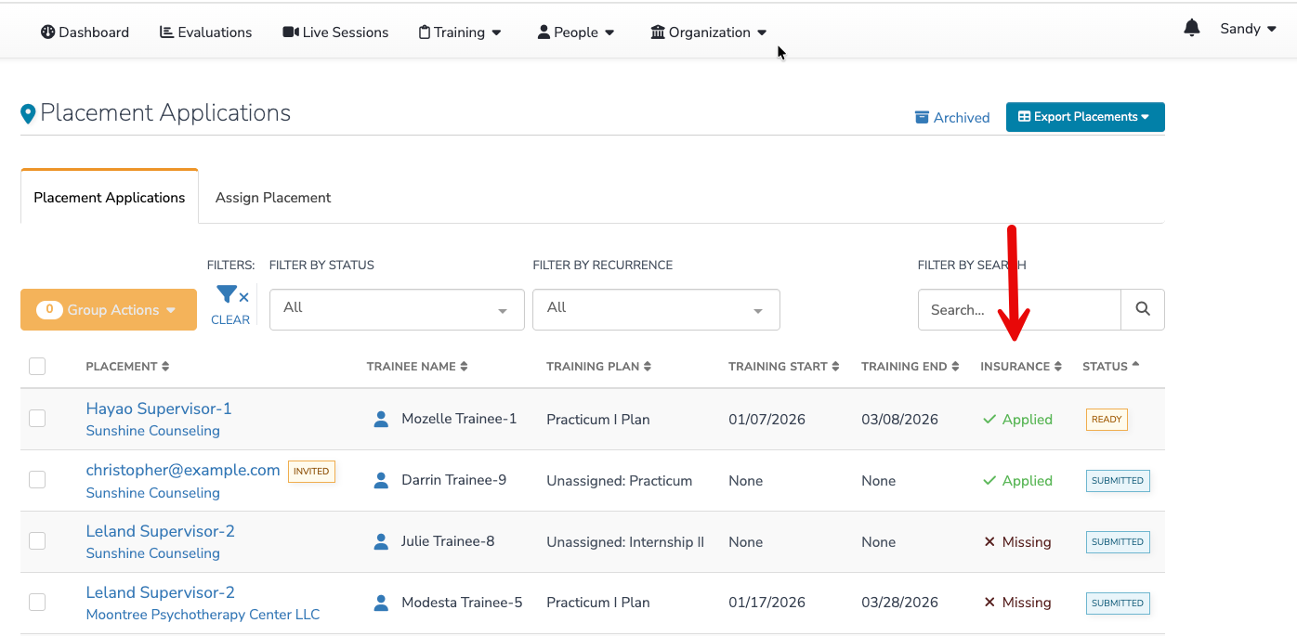Open the Sandy user menu
Screen dimensions: 1297x636
click(x=1246, y=29)
